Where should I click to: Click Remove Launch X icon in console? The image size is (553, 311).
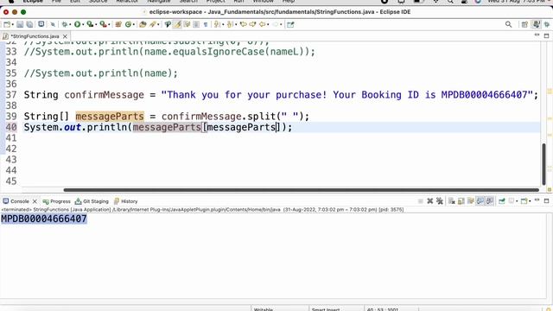430,201
